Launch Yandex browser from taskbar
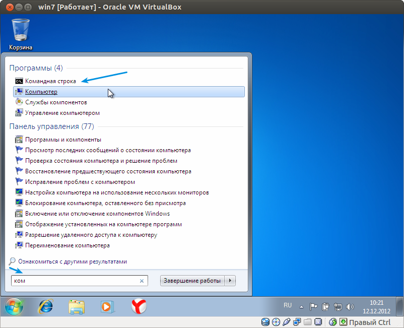Screen dimensions: 404x328 click(x=139, y=306)
